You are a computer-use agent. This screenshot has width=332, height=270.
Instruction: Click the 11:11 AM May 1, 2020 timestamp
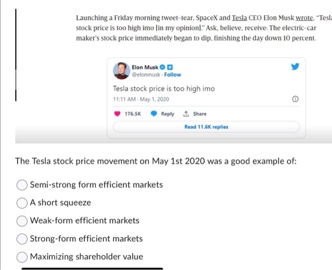(141, 99)
